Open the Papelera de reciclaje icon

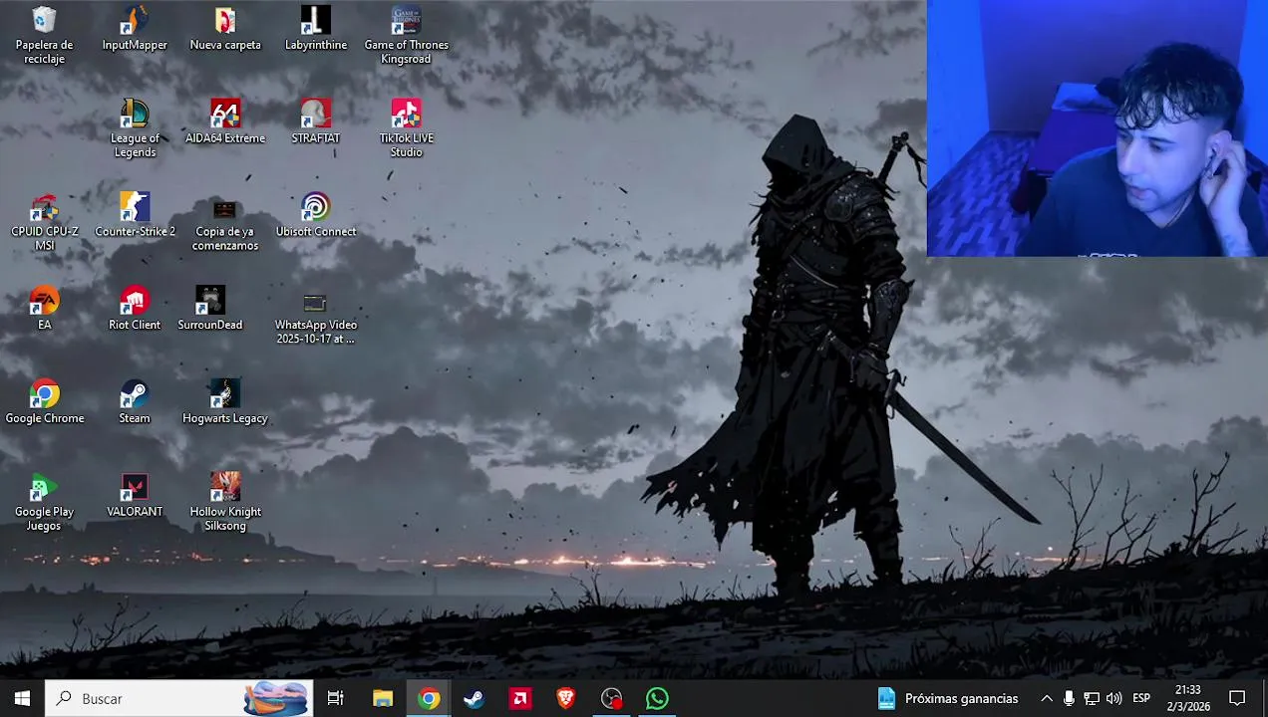[x=44, y=36]
